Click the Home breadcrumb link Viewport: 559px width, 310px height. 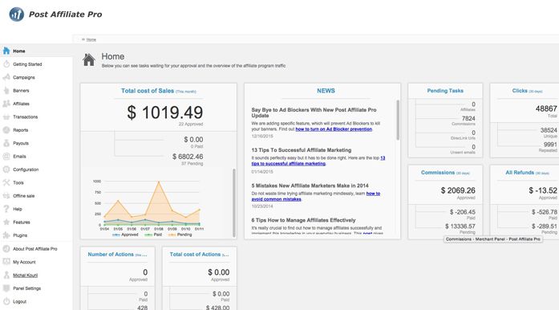click(x=91, y=39)
